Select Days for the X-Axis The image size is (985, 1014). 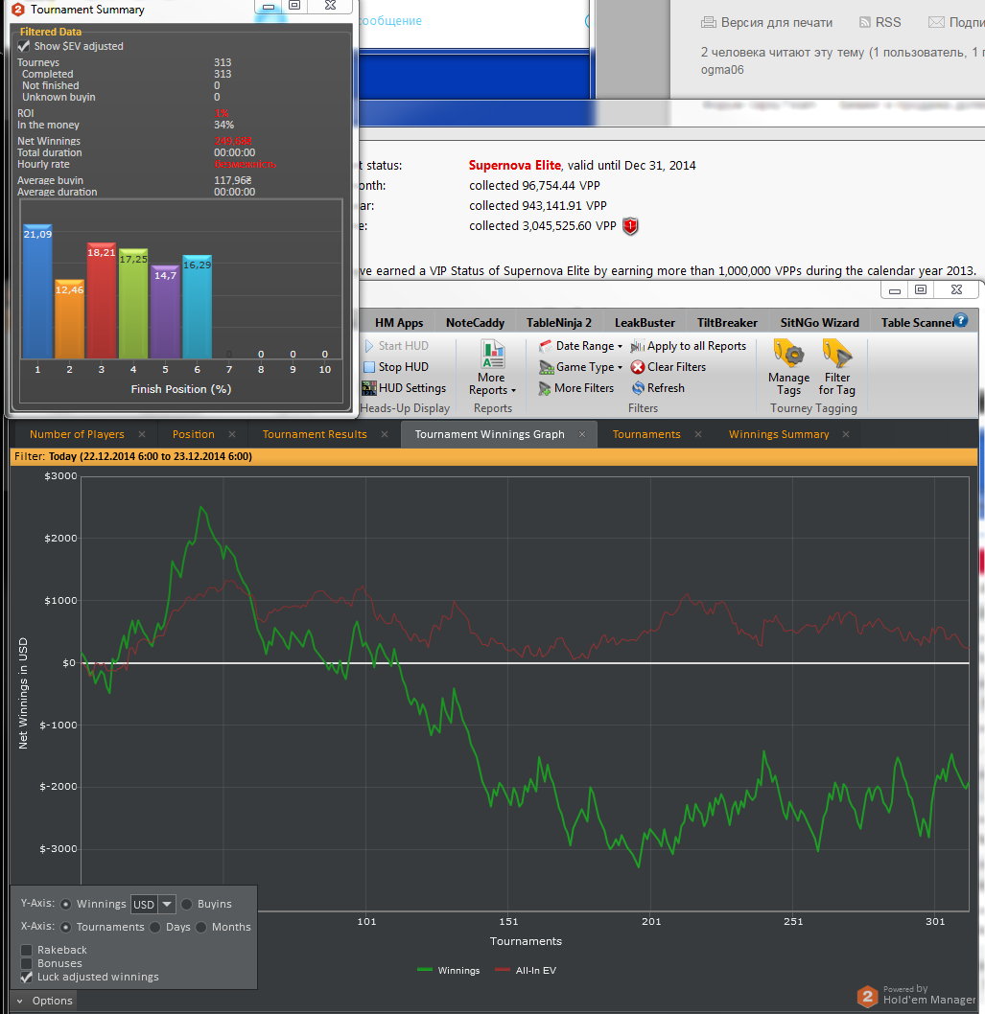154,928
